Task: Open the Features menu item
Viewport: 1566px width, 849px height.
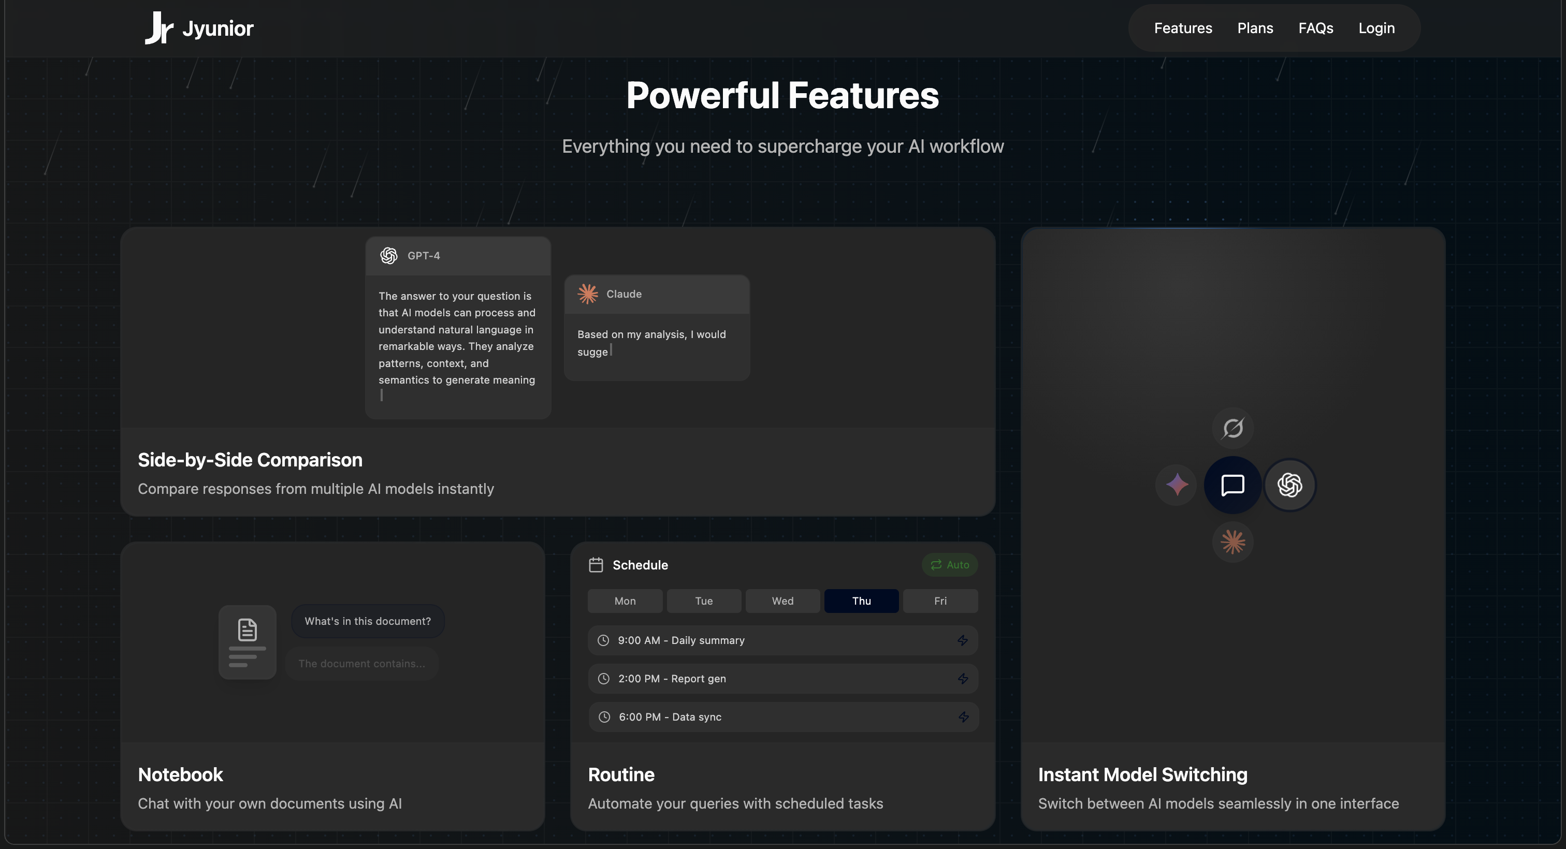Action: coord(1182,27)
